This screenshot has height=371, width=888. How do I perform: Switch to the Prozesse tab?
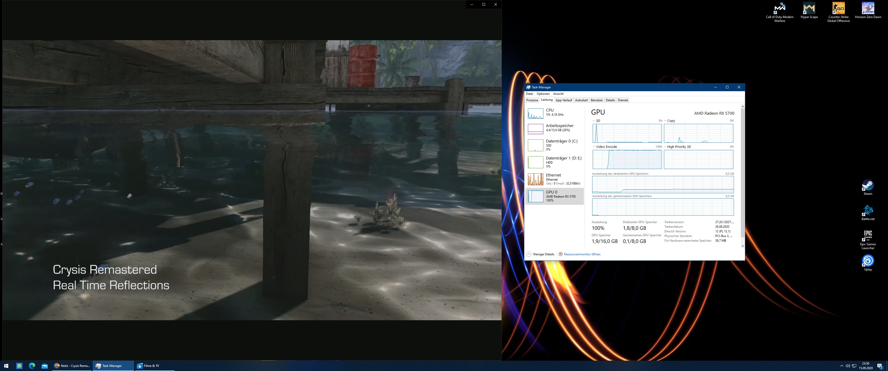[x=532, y=100]
